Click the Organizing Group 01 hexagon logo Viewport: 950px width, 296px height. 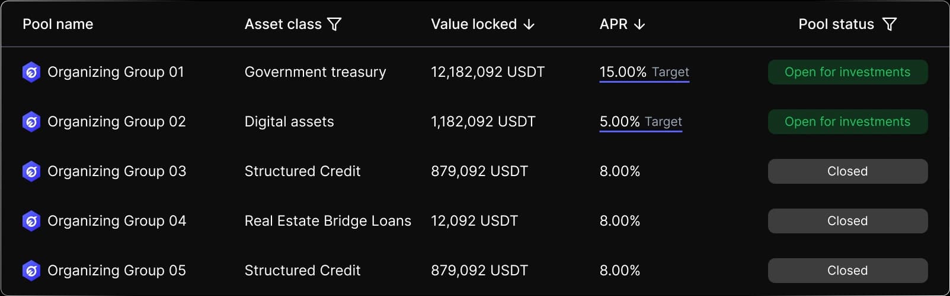pyautogui.click(x=31, y=72)
